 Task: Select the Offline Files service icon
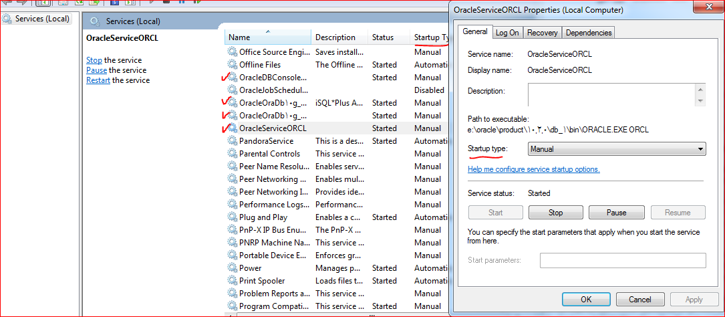[233, 65]
